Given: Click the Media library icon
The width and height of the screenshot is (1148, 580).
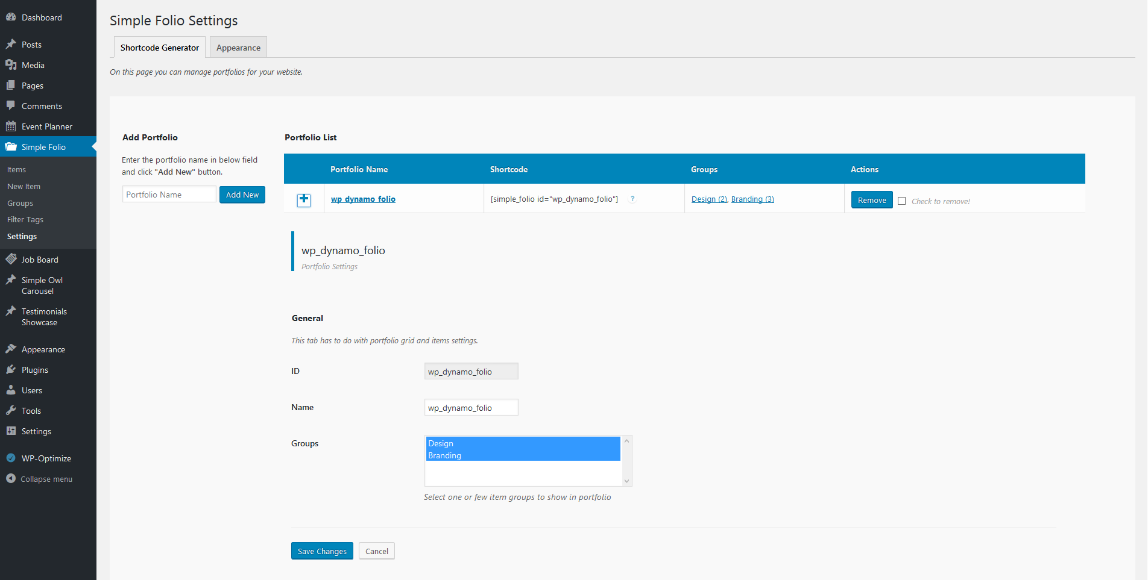Looking at the screenshot, I should [x=11, y=64].
